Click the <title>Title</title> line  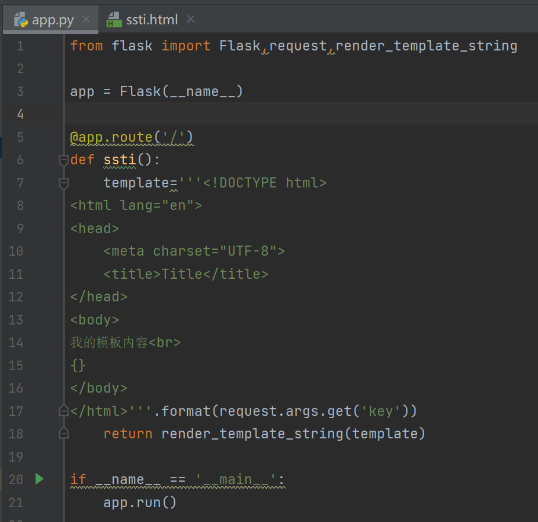[186, 274]
